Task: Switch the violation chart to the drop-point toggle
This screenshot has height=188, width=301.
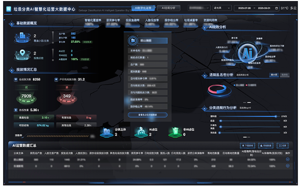Action: pos(285,75)
